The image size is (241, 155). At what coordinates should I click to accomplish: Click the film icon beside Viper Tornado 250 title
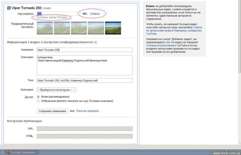click(x=9, y=8)
